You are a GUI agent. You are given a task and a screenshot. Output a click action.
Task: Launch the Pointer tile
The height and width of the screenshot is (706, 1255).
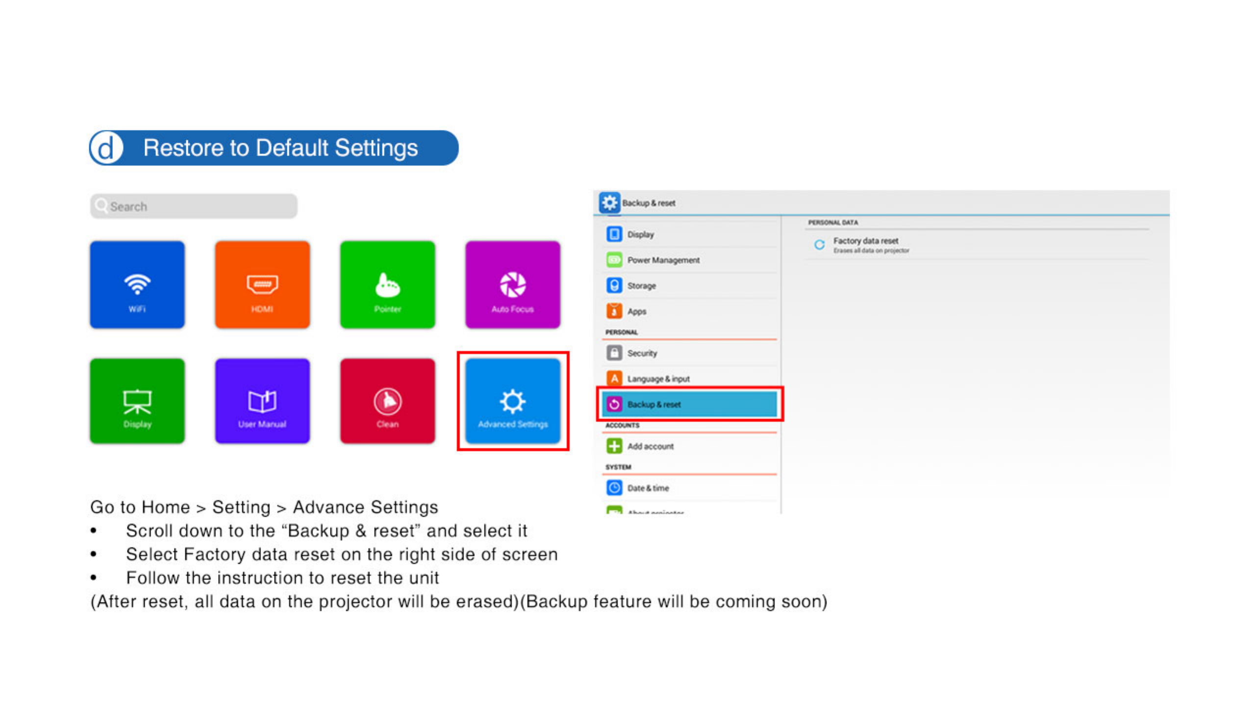(x=387, y=284)
